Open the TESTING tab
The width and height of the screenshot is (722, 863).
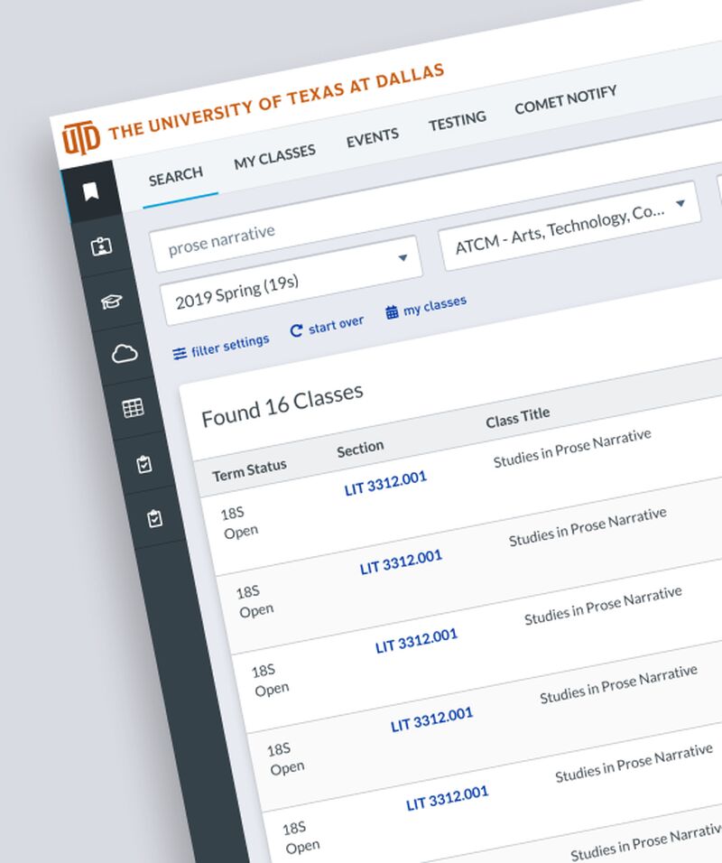[x=458, y=121]
